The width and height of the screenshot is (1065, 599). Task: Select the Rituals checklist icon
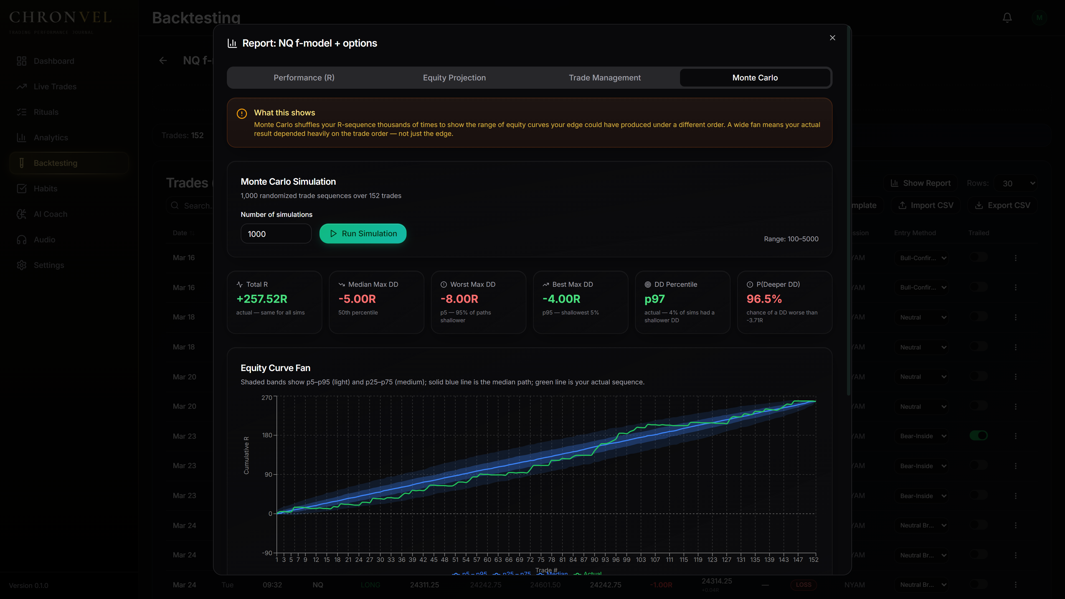(x=22, y=112)
